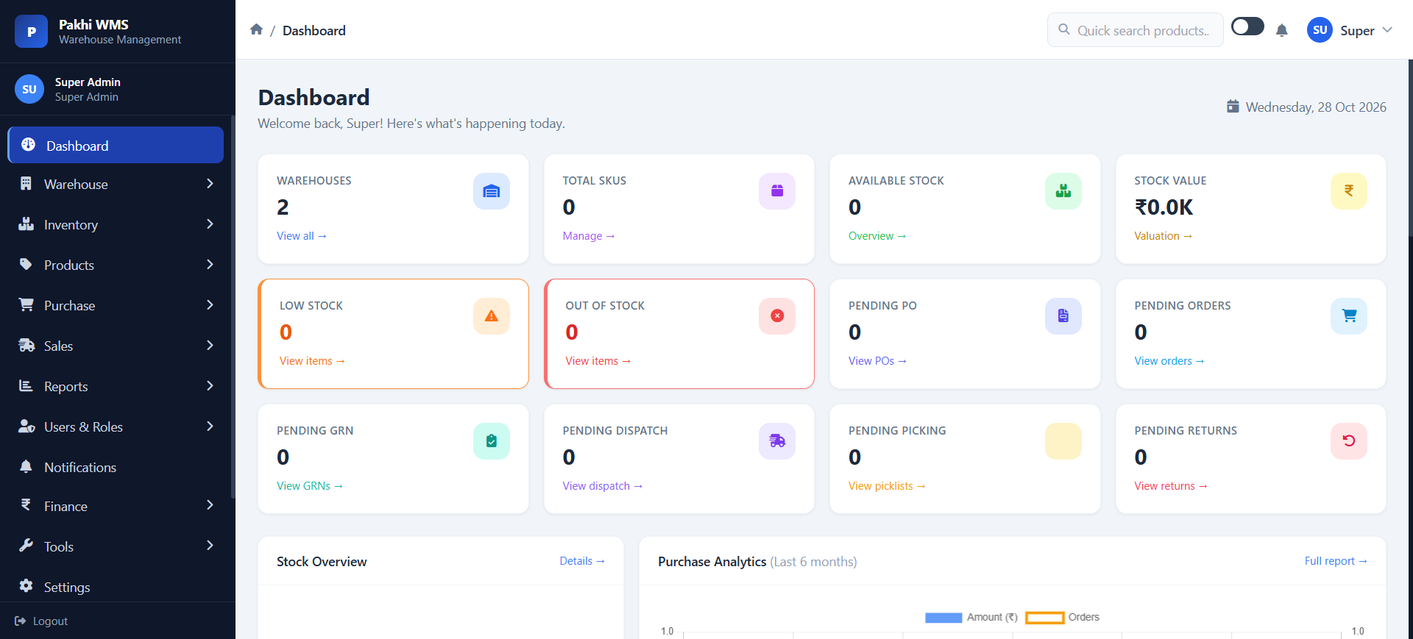Click the calendar icon beside the date
The height and width of the screenshot is (639, 1413).
point(1233,107)
